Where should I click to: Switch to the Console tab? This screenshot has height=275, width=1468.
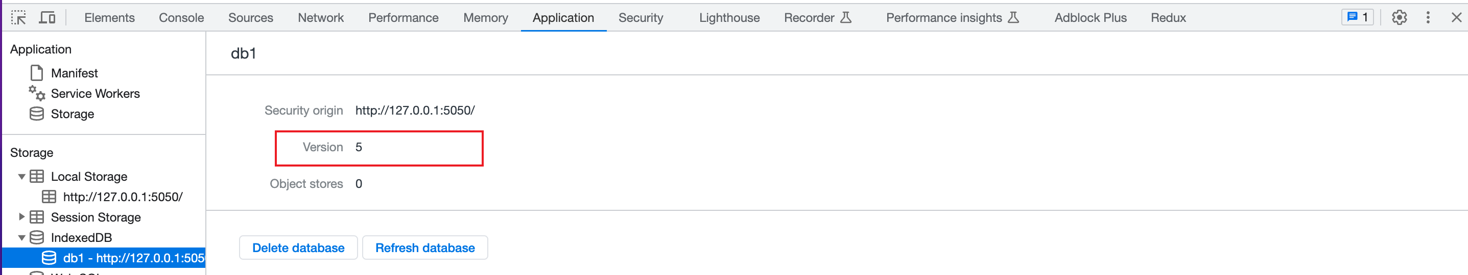click(x=181, y=18)
